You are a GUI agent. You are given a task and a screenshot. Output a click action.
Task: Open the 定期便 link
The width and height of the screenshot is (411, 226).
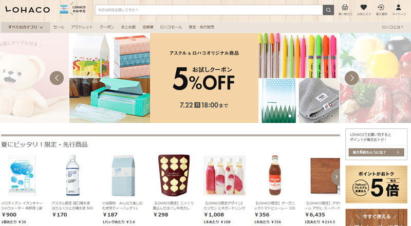(x=148, y=27)
